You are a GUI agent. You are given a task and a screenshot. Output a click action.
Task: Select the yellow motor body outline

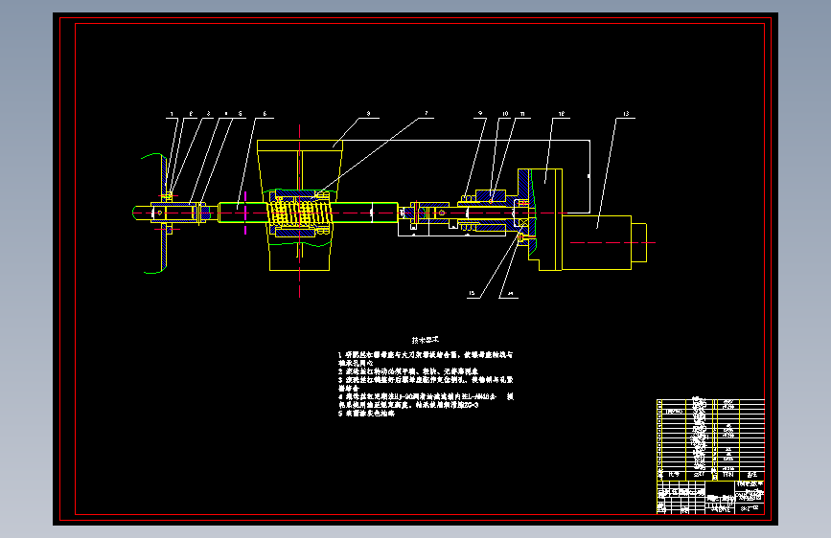pyautogui.click(x=597, y=242)
